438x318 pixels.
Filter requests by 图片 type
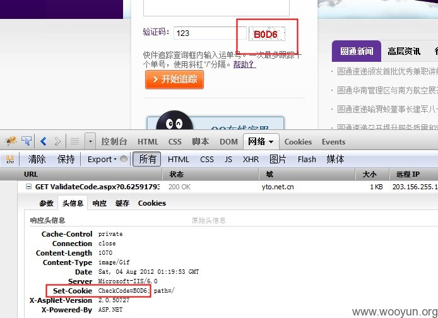(278, 159)
